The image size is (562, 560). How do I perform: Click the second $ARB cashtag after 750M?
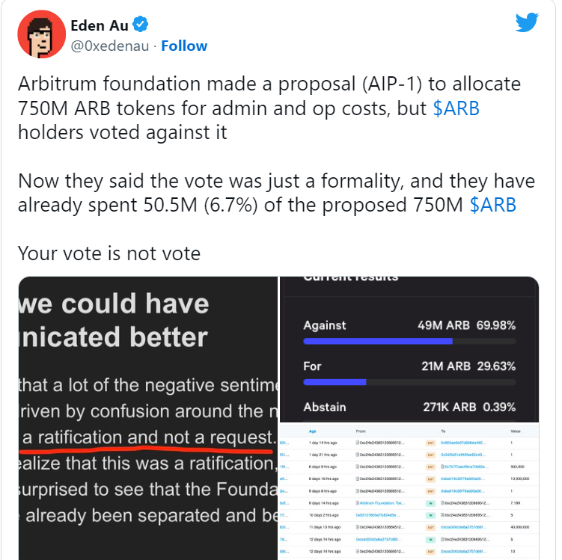(493, 205)
